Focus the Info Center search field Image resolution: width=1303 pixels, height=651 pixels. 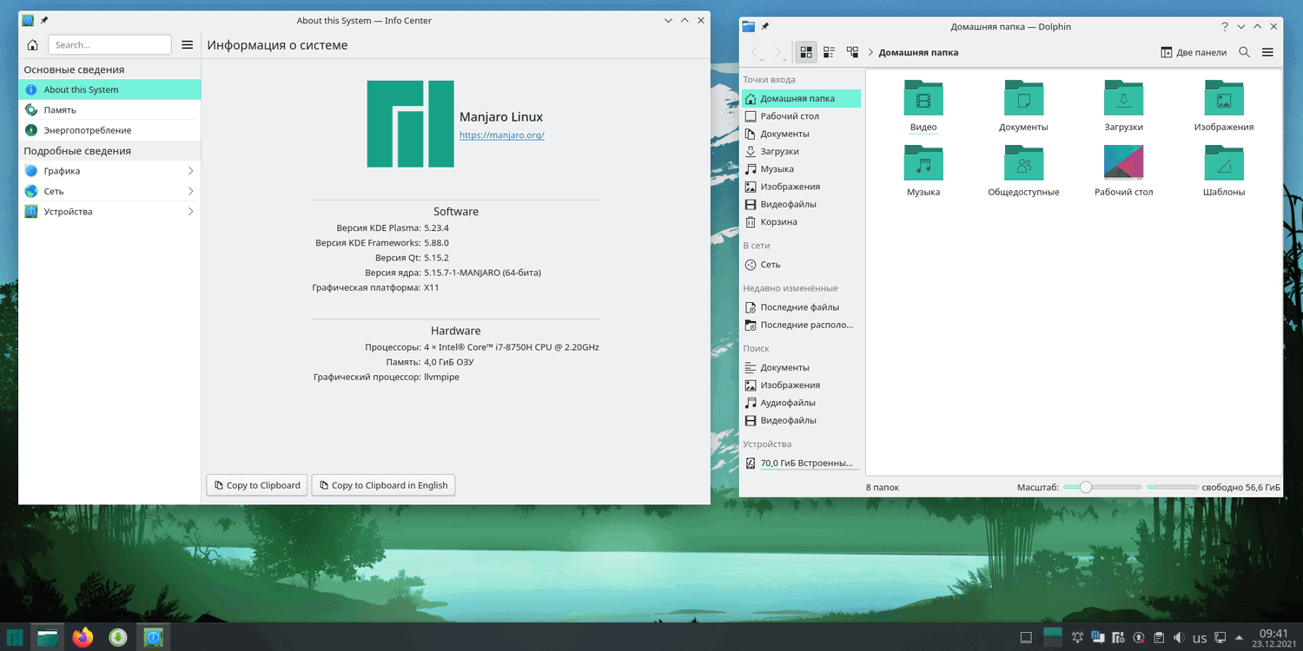[109, 45]
